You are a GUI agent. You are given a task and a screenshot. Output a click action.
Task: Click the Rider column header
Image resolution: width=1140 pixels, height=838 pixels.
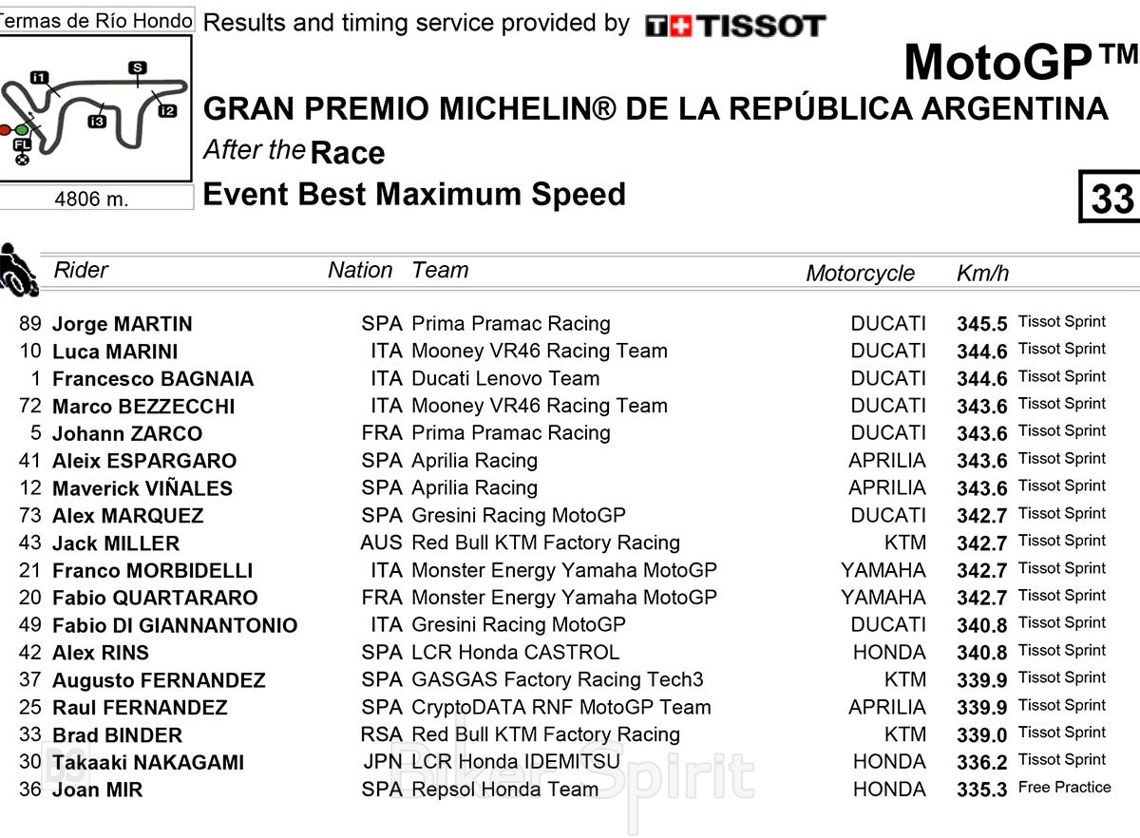pyautogui.click(x=81, y=271)
